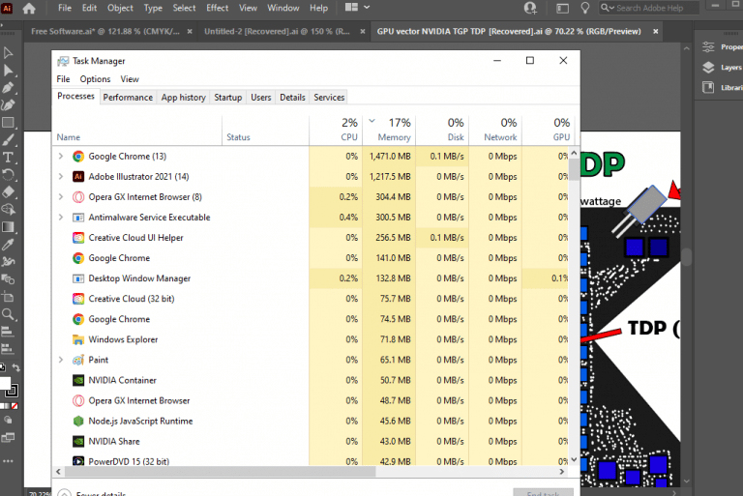743x496 pixels.
Task: Open Edit Toolbar three-dots button
Action: tap(8, 461)
